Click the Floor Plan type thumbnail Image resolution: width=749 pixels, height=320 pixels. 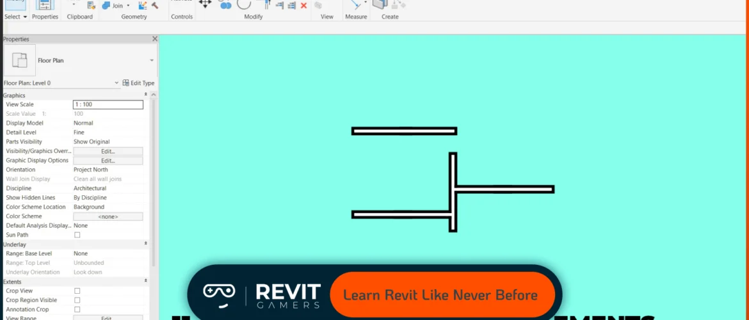point(20,60)
